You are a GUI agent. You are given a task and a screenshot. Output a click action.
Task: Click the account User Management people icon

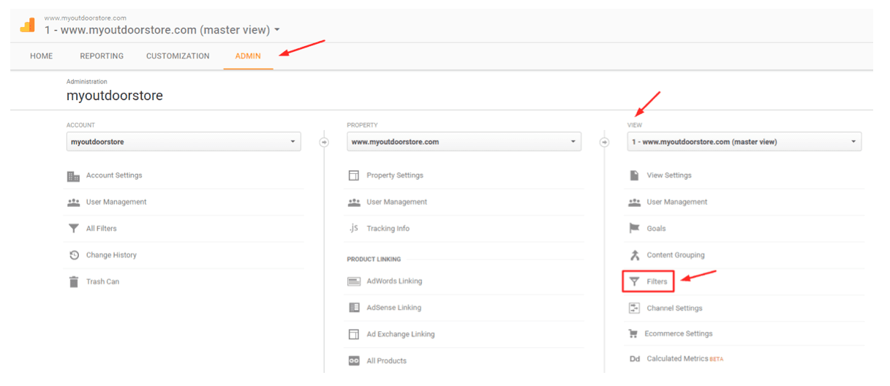[x=73, y=203]
